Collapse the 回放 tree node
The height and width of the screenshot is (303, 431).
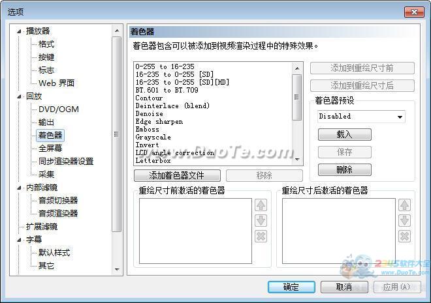[20, 96]
